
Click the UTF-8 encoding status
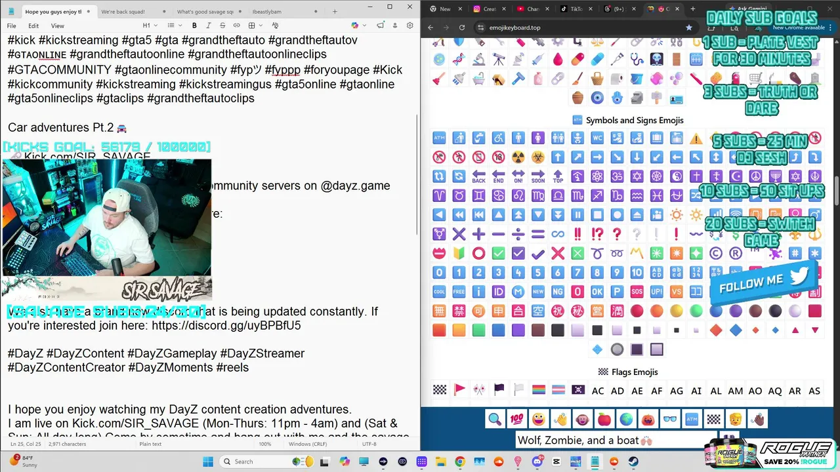[x=369, y=444]
